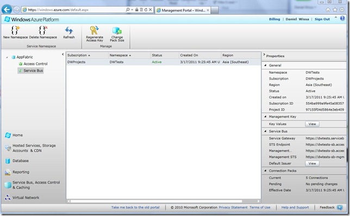Image resolution: width=350 pixels, height=216 pixels.
Task: Open the blue help question mark icon
Action: 342,18
